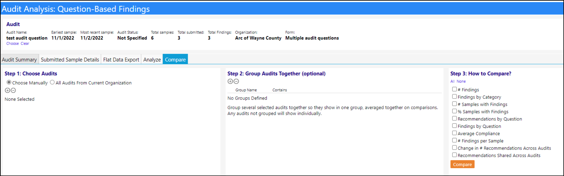Remove an audit with Step 1 minus icon
The width and height of the screenshot is (564, 176).
13,90
